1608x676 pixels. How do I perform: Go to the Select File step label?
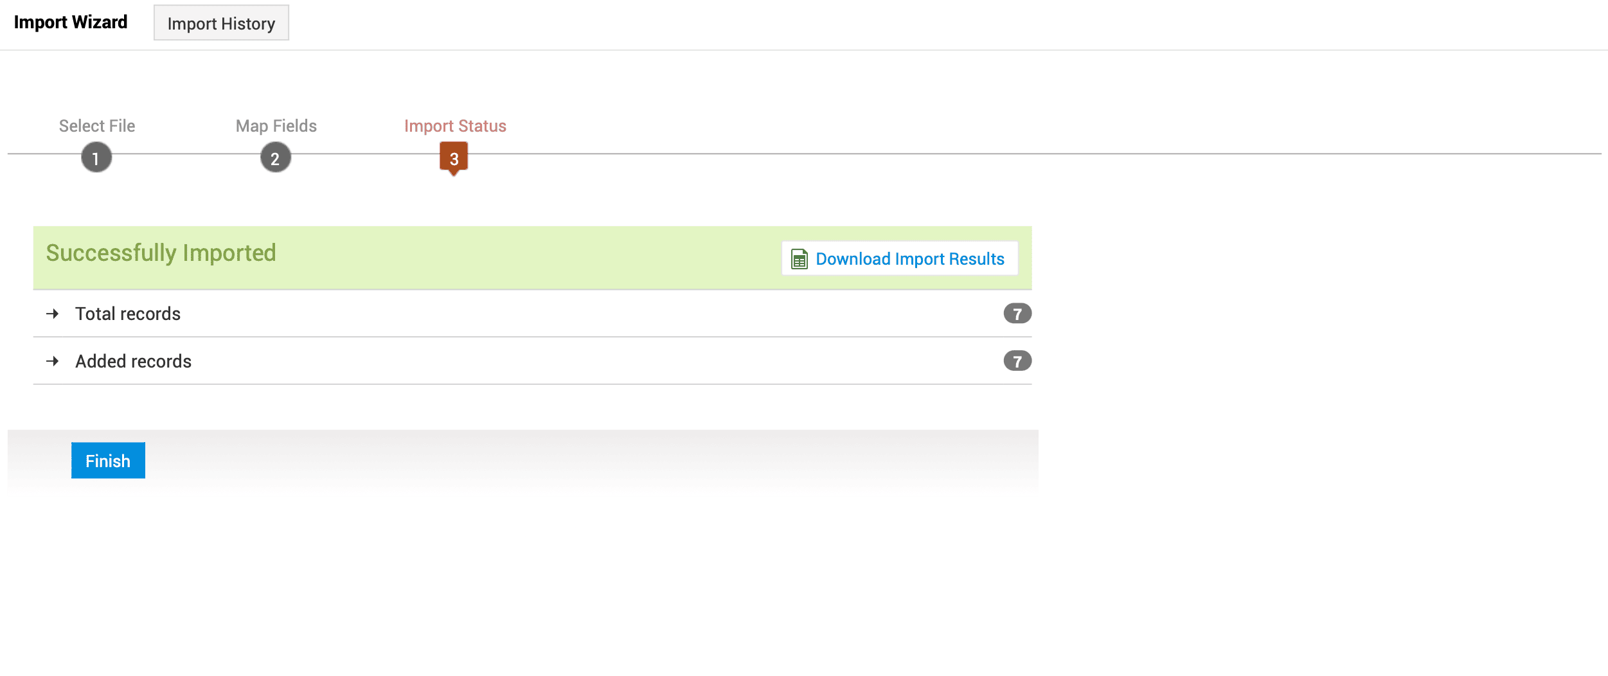[x=97, y=126]
